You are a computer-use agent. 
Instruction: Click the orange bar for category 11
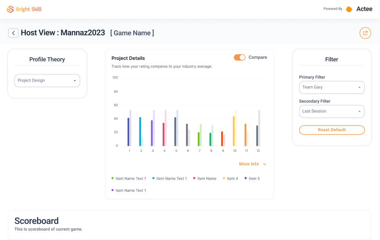point(245,135)
